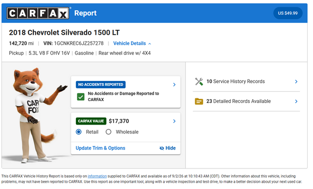Click the 142,720 mi mileage text
The height and width of the screenshot is (189, 313).
click(x=22, y=43)
